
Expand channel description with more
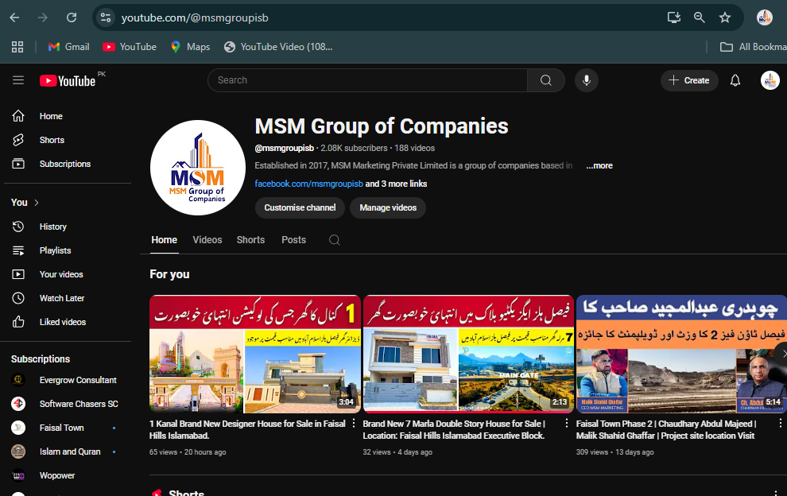tap(599, 166)
